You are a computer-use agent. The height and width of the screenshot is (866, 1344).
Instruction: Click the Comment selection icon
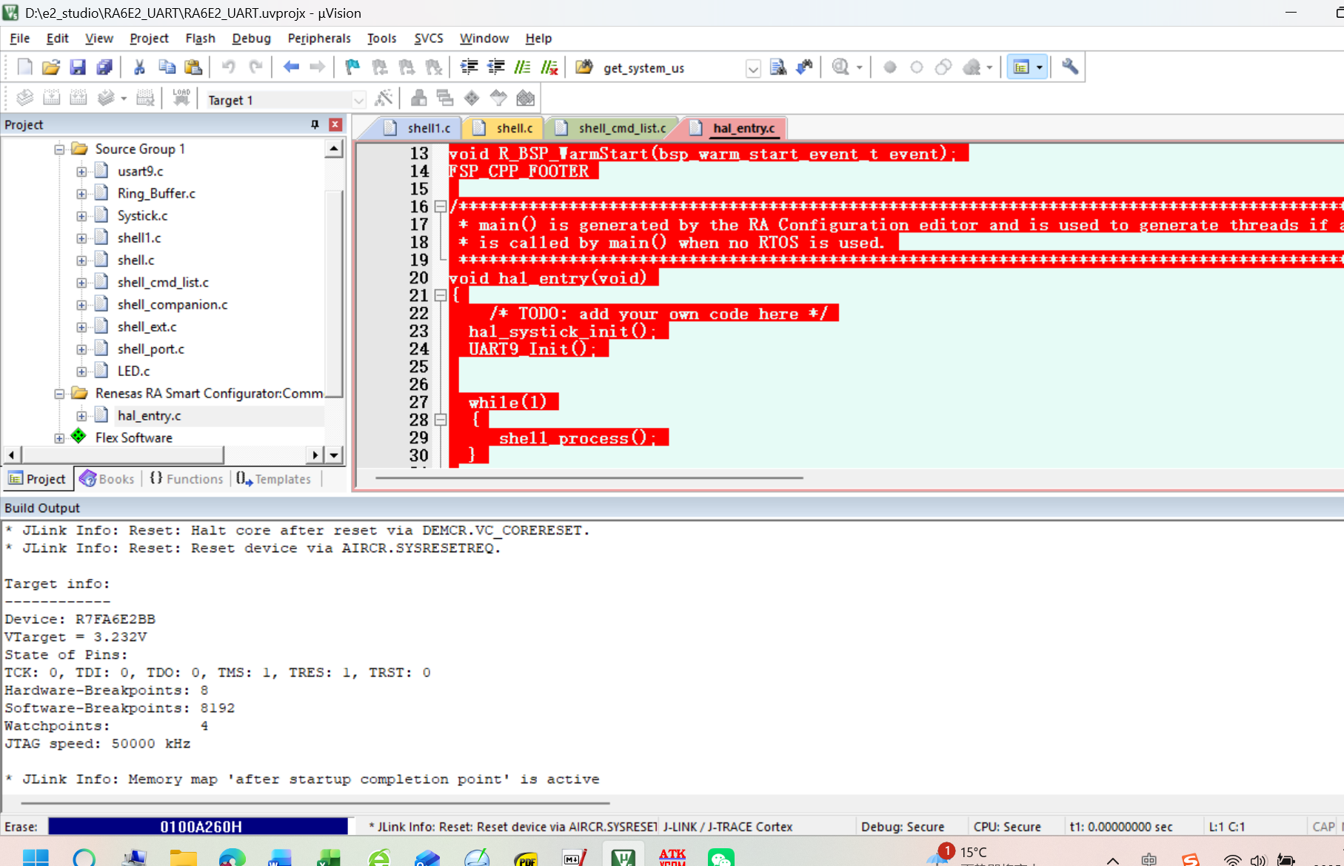click(x=523, y=67)
